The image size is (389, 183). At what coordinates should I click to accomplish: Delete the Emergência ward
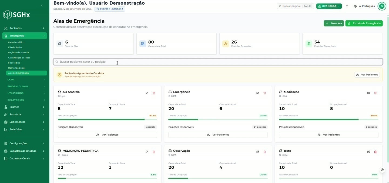tap(264, 93)
